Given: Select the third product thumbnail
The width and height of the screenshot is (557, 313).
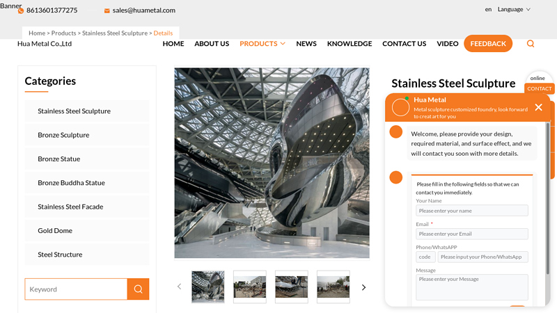Looking at the screenshot, I should click(x=291, y=287).
